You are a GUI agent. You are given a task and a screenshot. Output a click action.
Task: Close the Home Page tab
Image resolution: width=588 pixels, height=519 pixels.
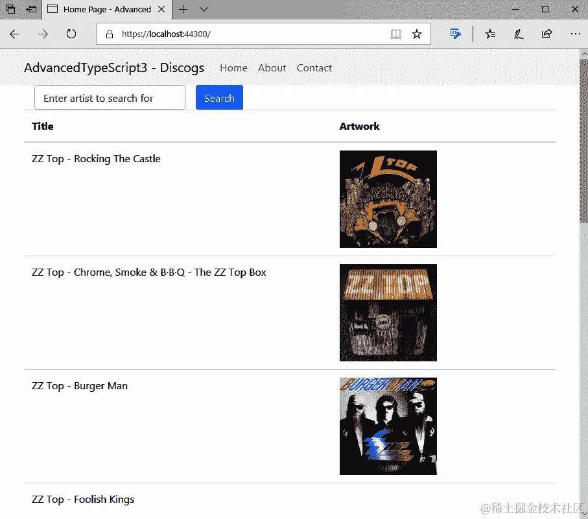[161, 9]
